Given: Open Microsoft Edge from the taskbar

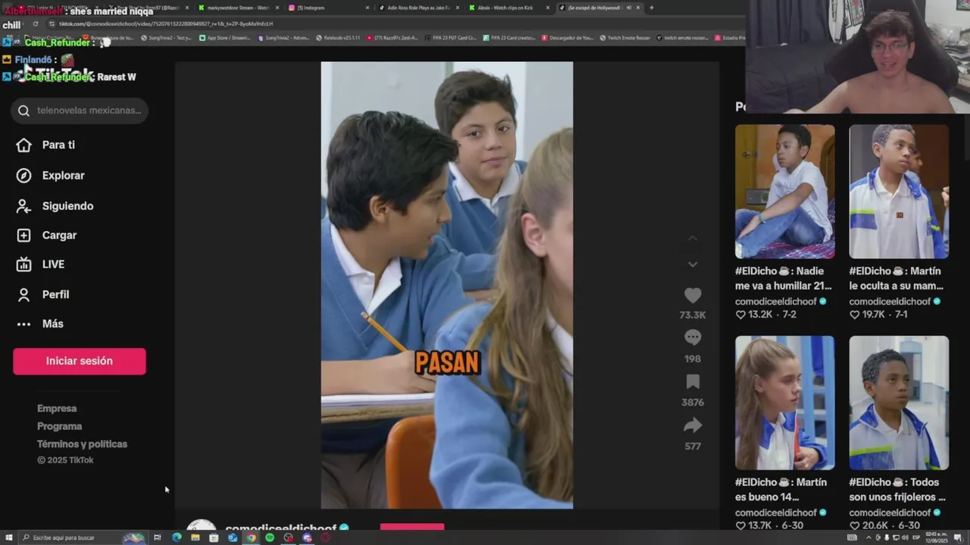Looking at the screenshot, I should point(177,537).
